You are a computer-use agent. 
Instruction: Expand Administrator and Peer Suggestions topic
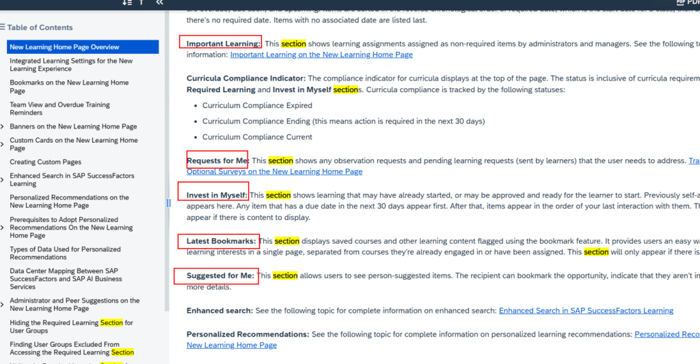pos(3,300)
